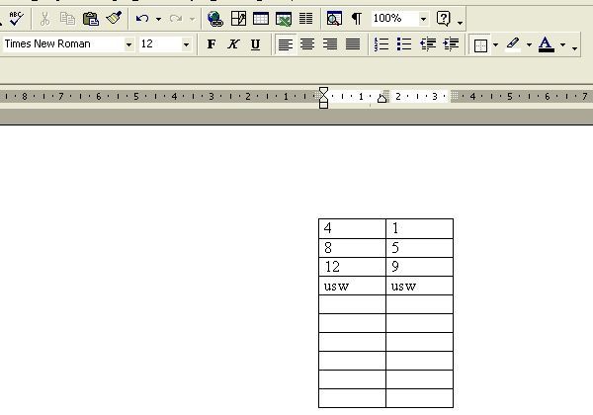
Task: Click the Redo arrow
Action: pos(176,18)
